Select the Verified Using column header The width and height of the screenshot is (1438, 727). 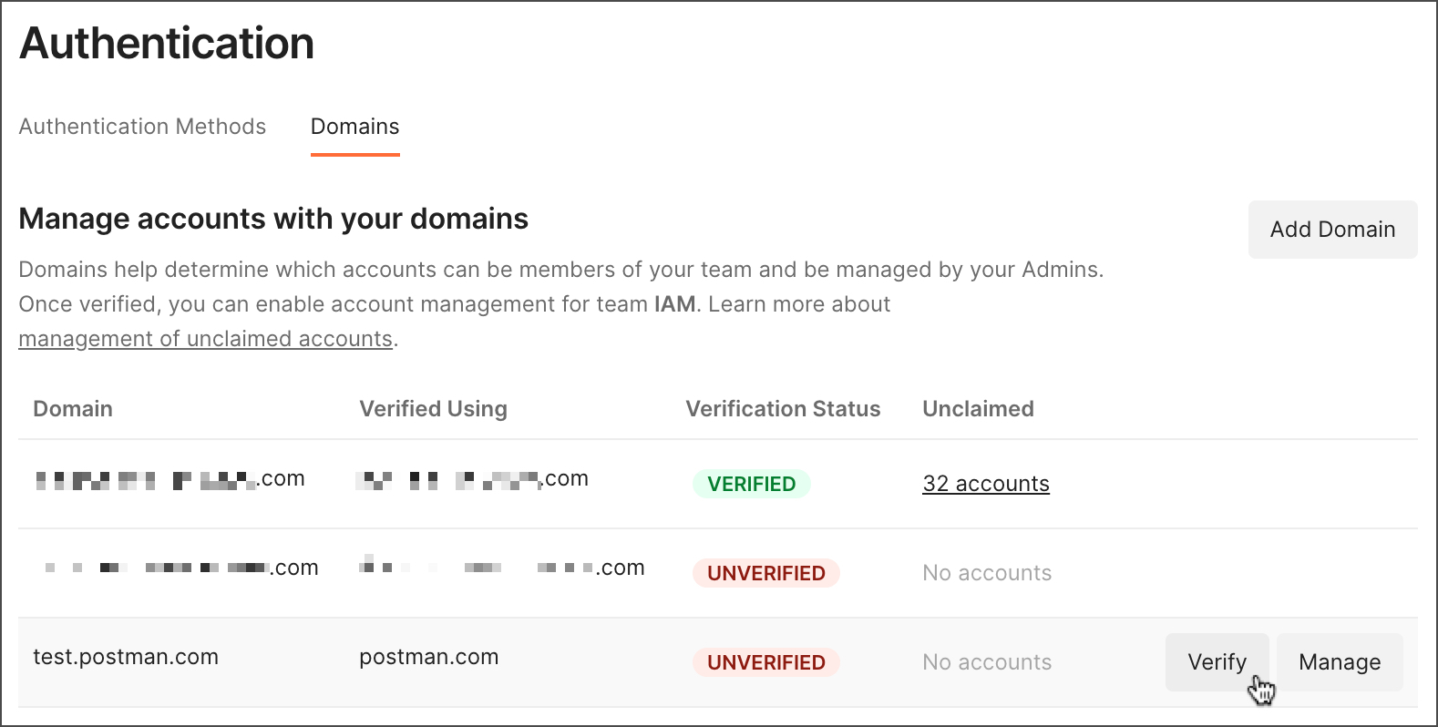coord(433,408)
